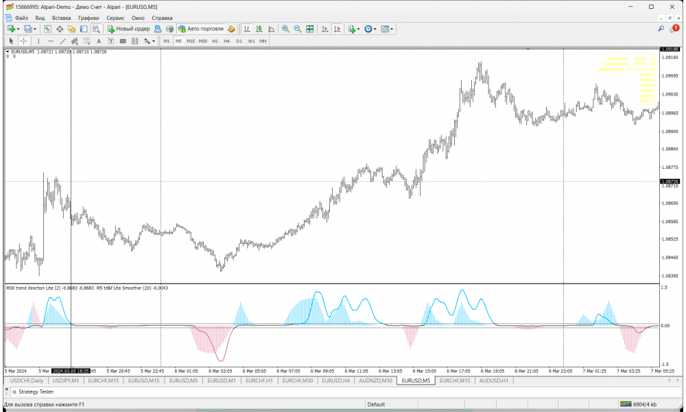Click the Zoom Out magnifier icon
The height and width of the screenshot is (412, 686).
(298, 29)
